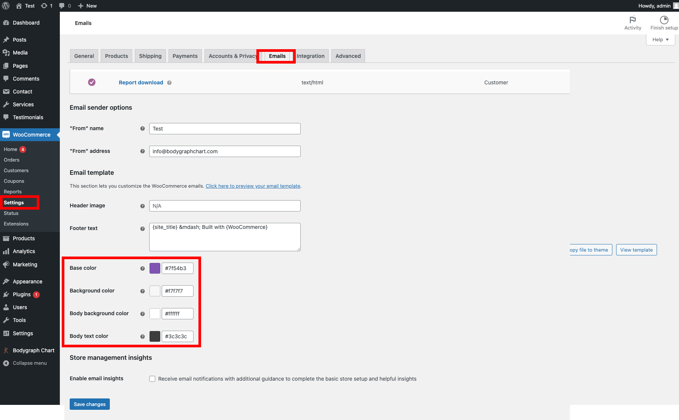Open WooCommerce Home submenu item
Screen dimensions: 679x420
[x=11, y=149]
